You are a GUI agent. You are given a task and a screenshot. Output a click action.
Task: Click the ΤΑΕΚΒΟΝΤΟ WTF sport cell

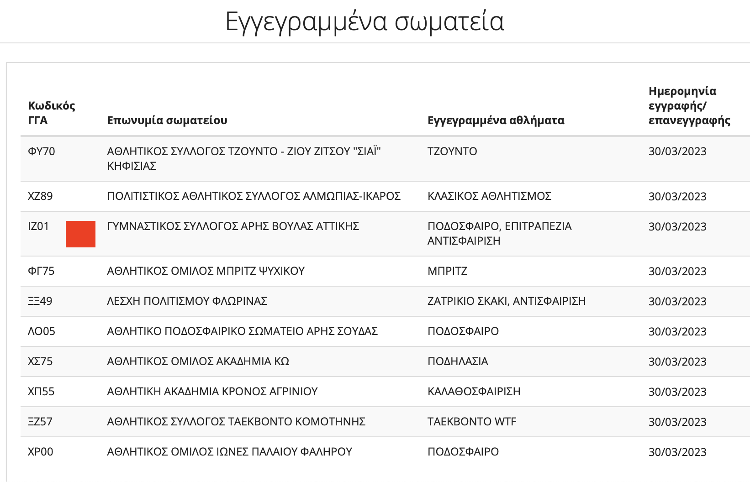point(471,421)
